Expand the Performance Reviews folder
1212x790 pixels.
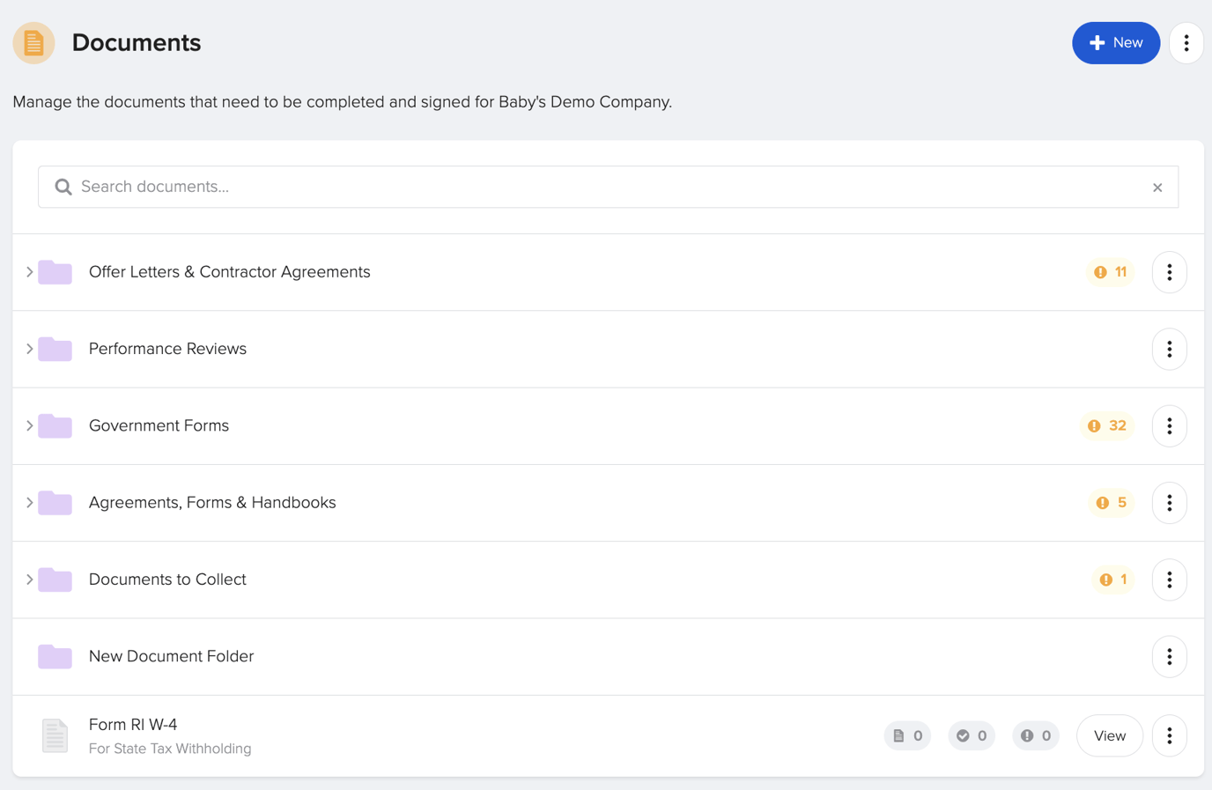[29, 349]
